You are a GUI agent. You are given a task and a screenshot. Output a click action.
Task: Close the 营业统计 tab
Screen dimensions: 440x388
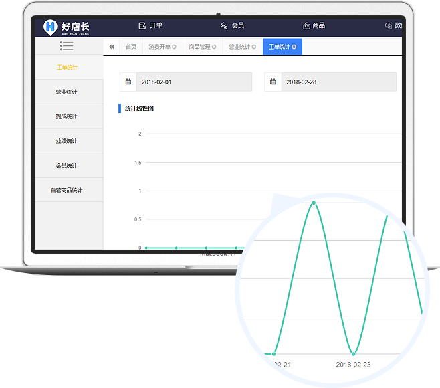coord(254,47)
